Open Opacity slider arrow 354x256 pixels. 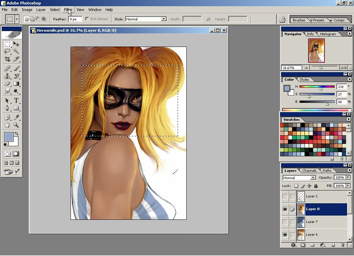tap(348, 178)
